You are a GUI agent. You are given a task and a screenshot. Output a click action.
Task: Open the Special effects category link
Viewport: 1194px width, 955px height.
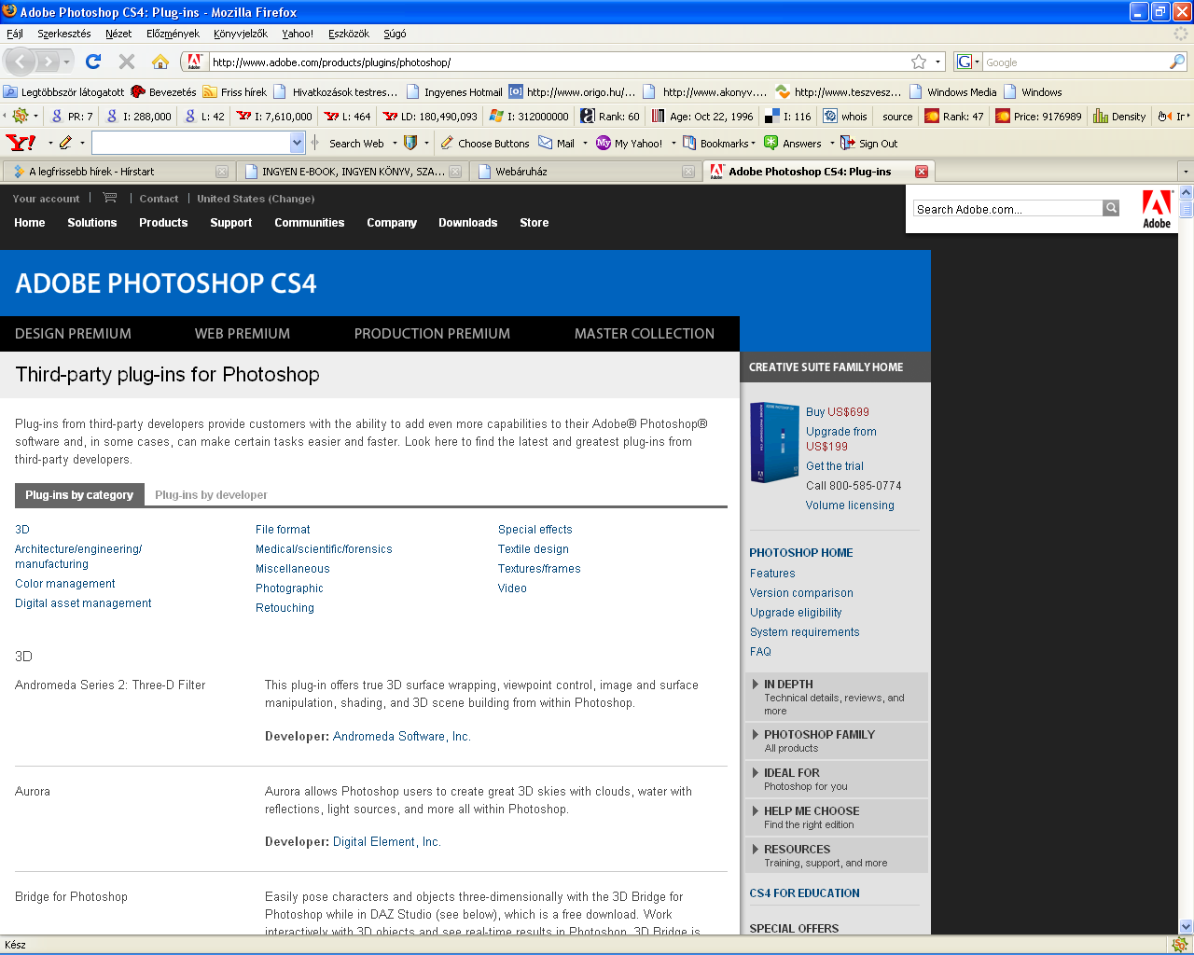(x=535, y=530)
